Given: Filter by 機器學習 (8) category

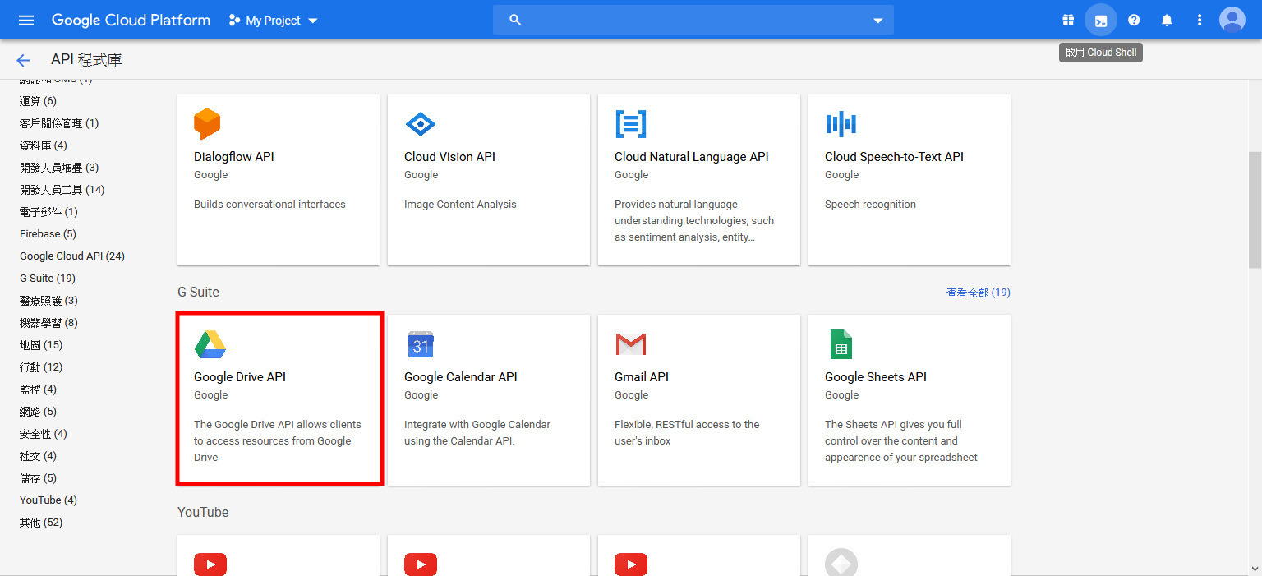Looking at the screenshot, I should pos(48,323).
